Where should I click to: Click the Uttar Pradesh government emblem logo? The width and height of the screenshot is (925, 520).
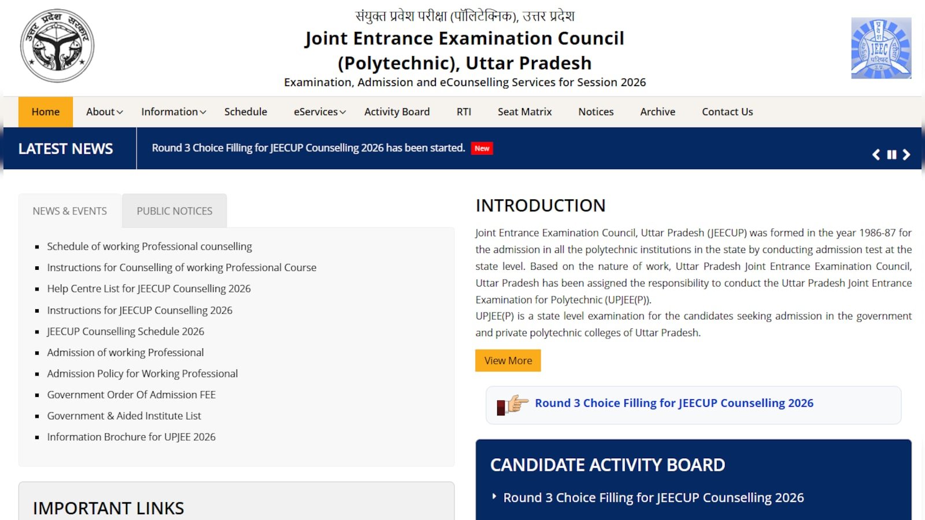click(57, 46)
